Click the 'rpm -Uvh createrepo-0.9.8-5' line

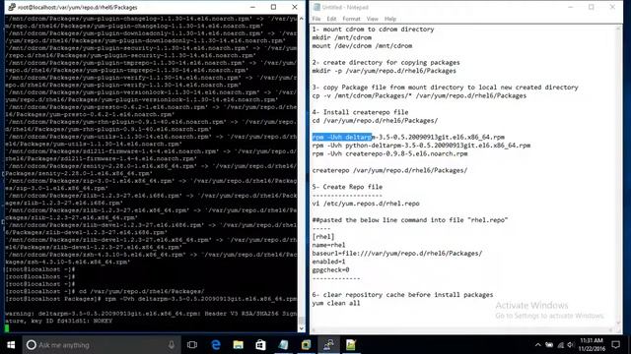(389, 153)
